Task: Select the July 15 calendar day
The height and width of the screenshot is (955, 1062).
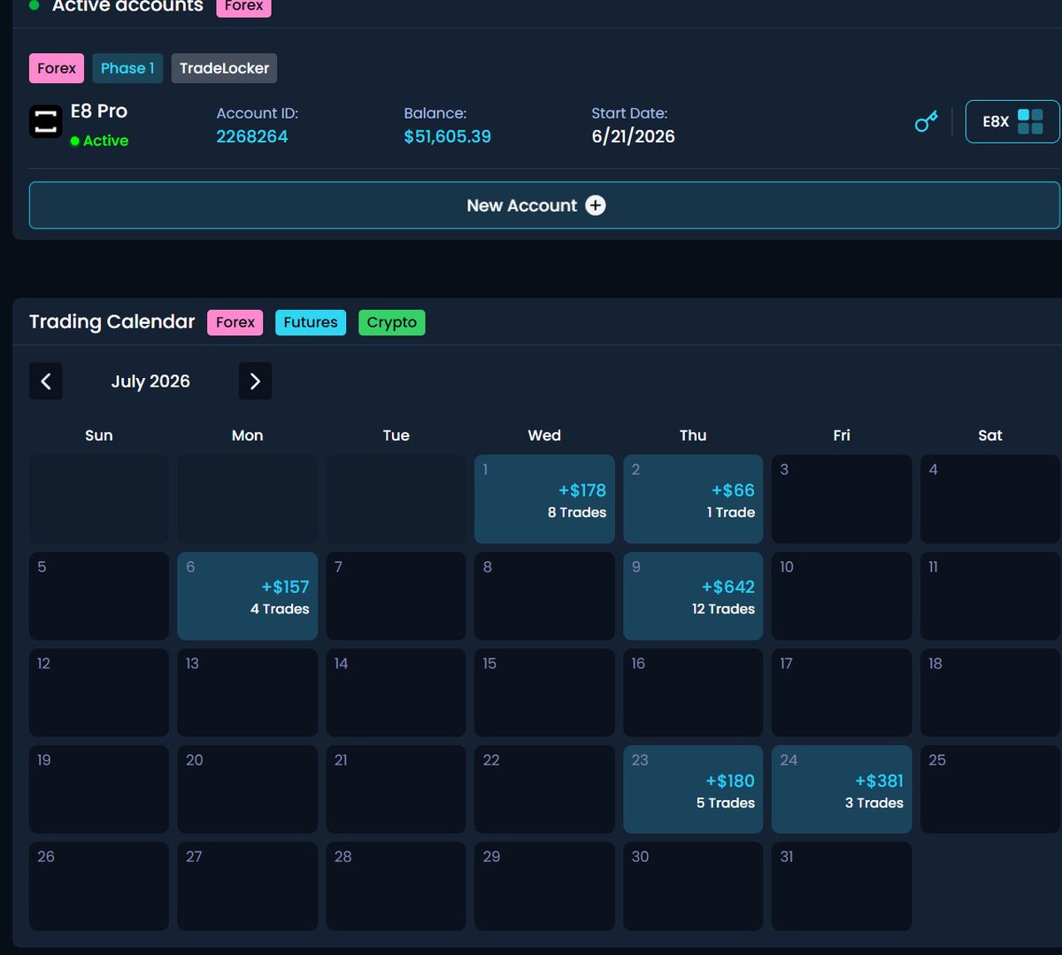Action: 544,693
